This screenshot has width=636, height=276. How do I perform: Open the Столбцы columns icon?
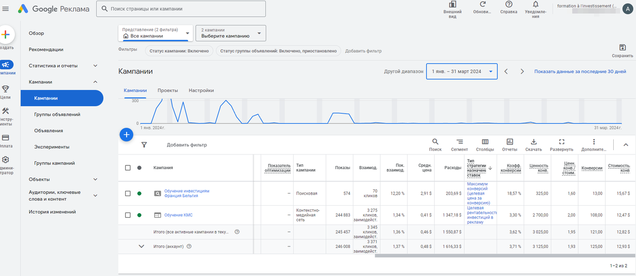484,142
